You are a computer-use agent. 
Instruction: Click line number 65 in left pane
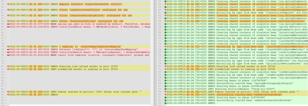2,24
